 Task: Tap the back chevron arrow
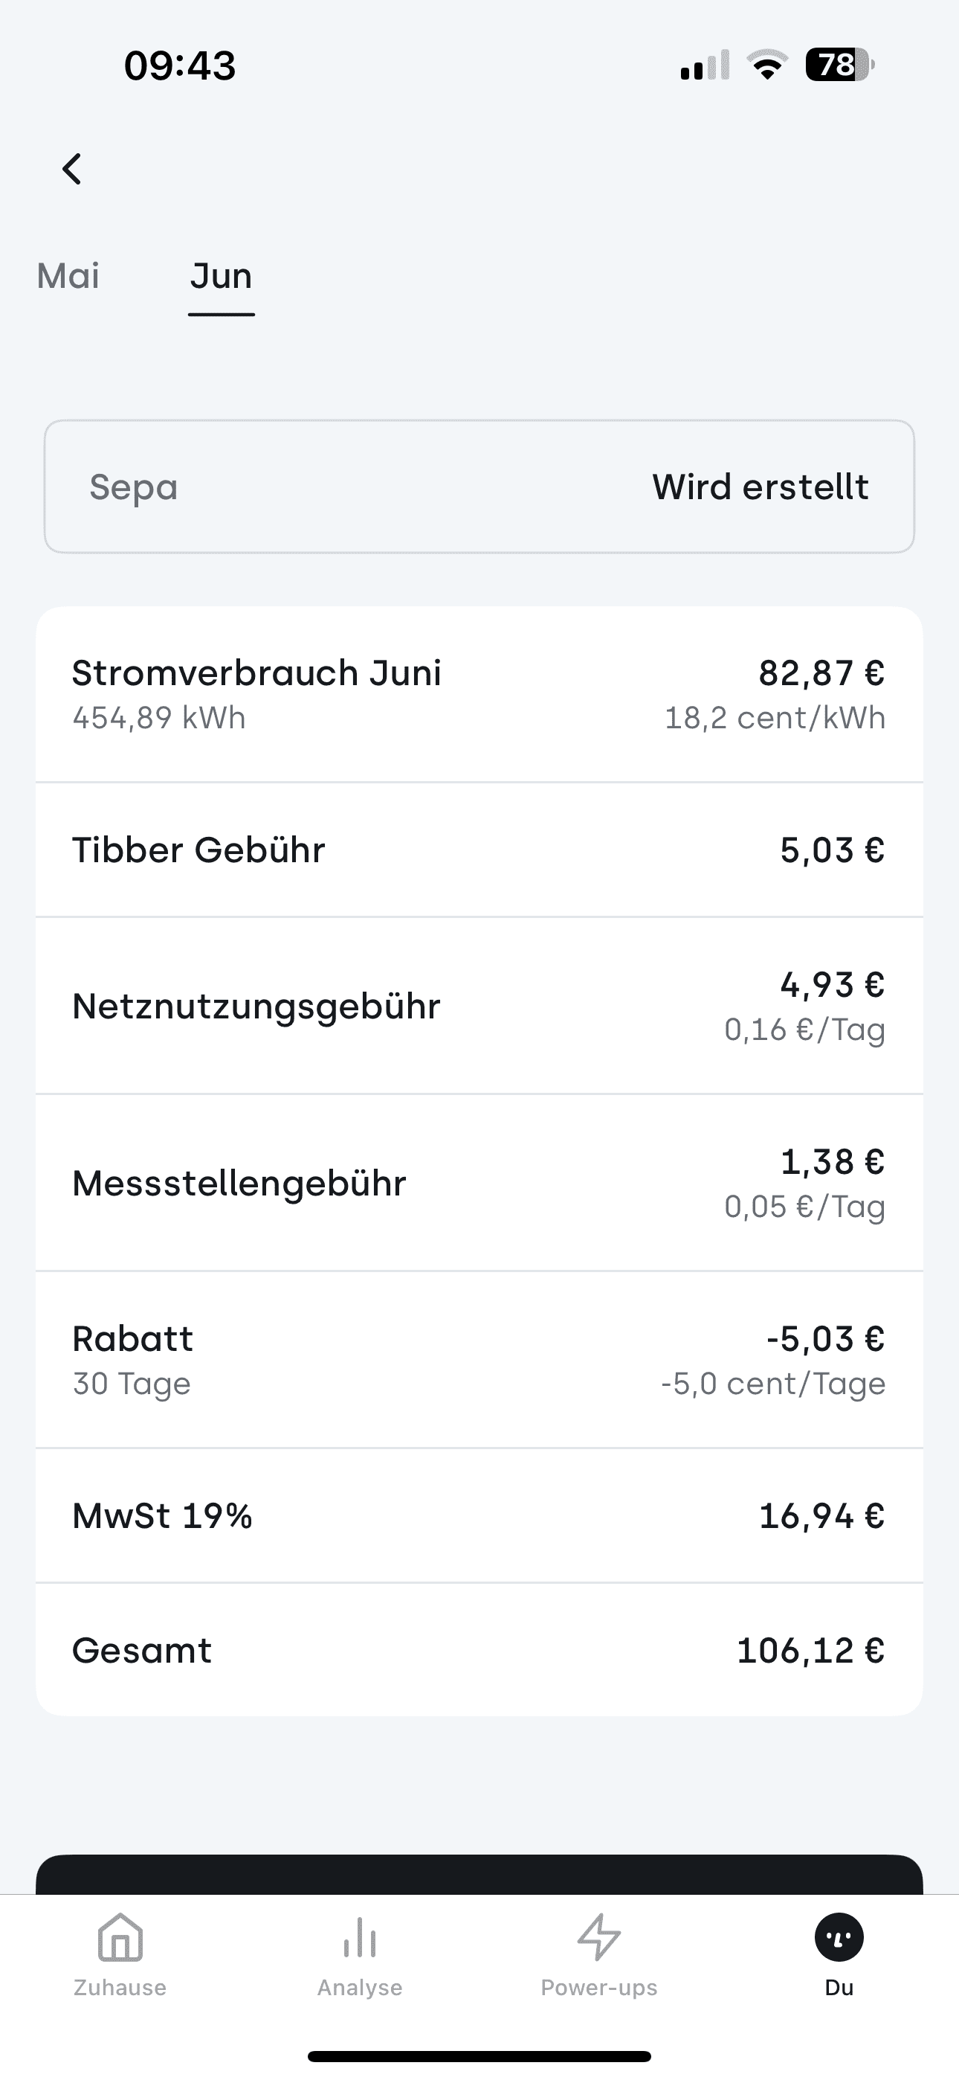click(73, 170)
